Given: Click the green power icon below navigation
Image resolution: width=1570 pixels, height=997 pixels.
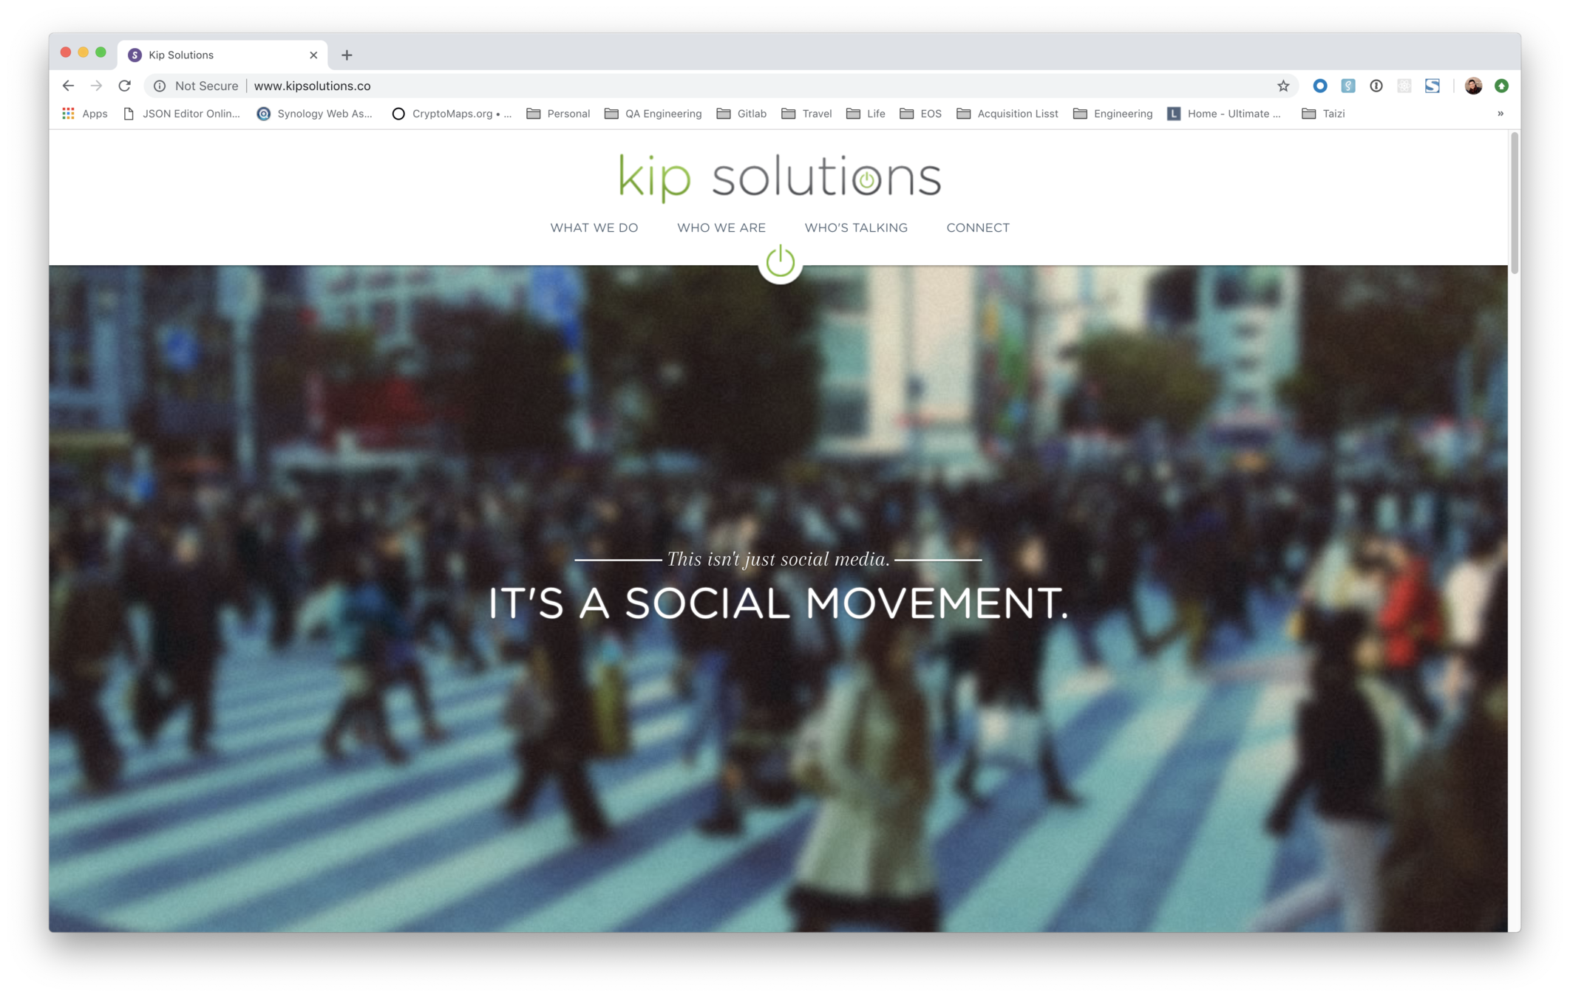Looking at the screenshot, I should pos(780,261).
